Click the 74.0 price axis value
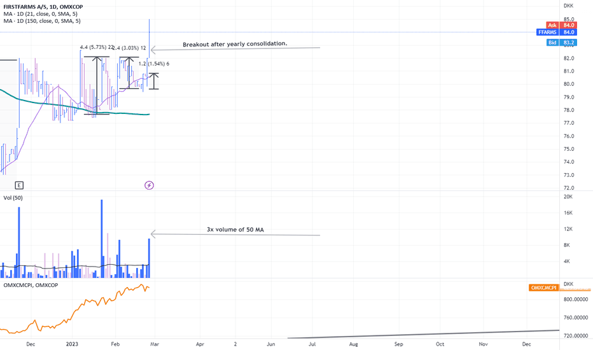The image size is (593, 350). (569, 162)
